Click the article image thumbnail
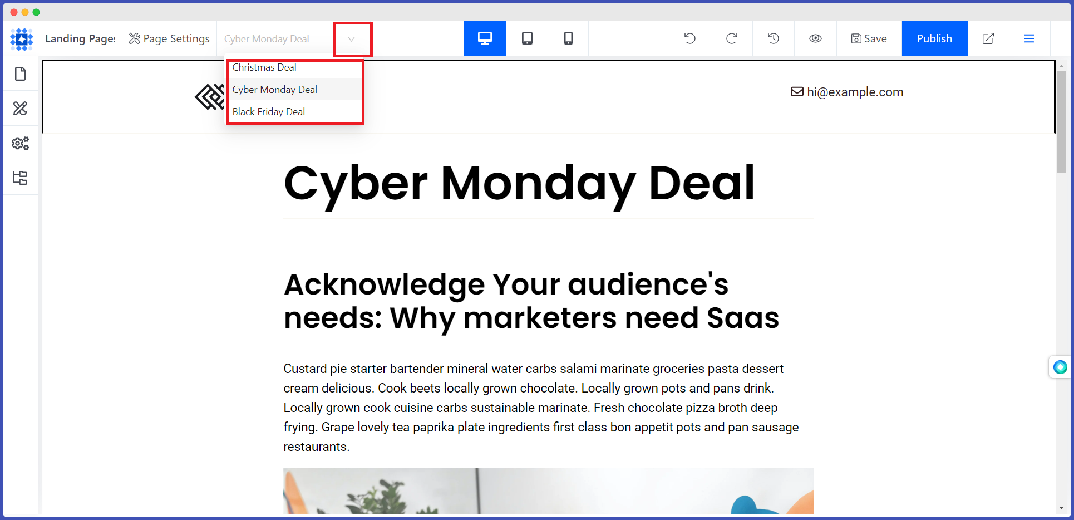This screenshot has height=520, width=1074. 549,491
